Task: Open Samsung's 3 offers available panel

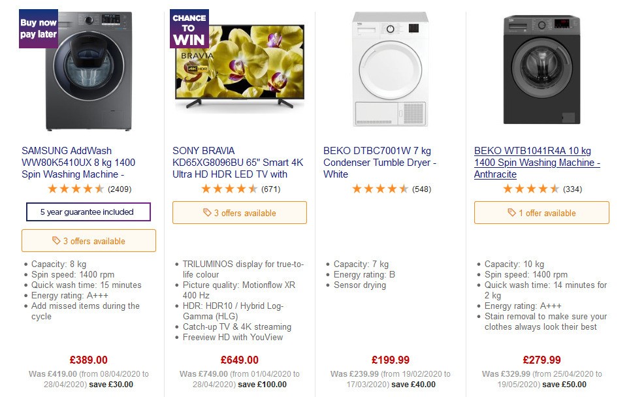Action: (88, 240)
